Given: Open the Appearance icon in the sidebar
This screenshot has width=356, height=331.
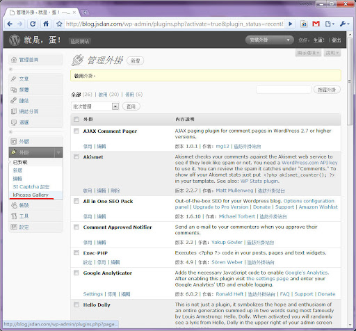Looking at the screenshot, I should click(x=14, y=141).
